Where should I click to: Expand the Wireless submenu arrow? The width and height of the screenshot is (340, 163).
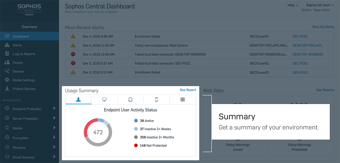54,147
